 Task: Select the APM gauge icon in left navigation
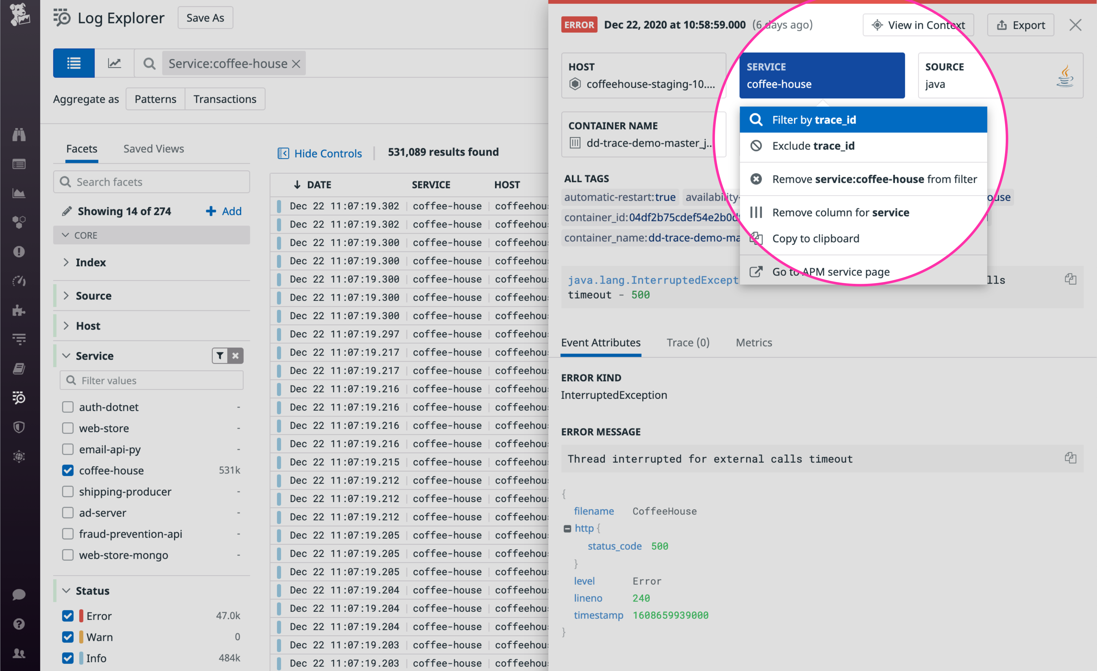(x=20, y=281)
